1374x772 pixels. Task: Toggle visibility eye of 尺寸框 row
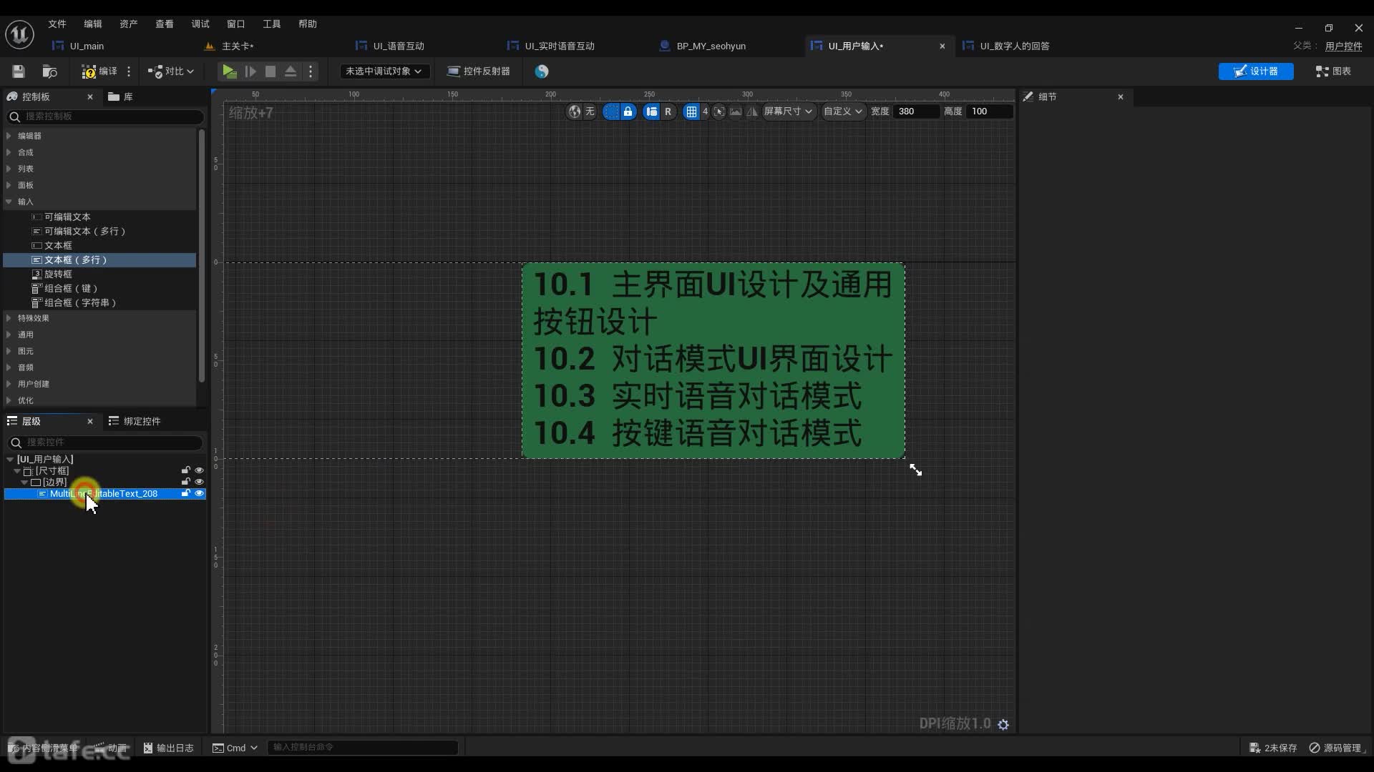[200, 470]
